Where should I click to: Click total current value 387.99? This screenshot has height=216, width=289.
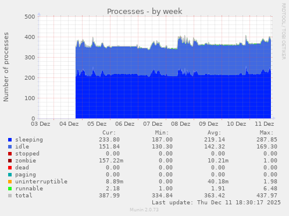point(109,196)
